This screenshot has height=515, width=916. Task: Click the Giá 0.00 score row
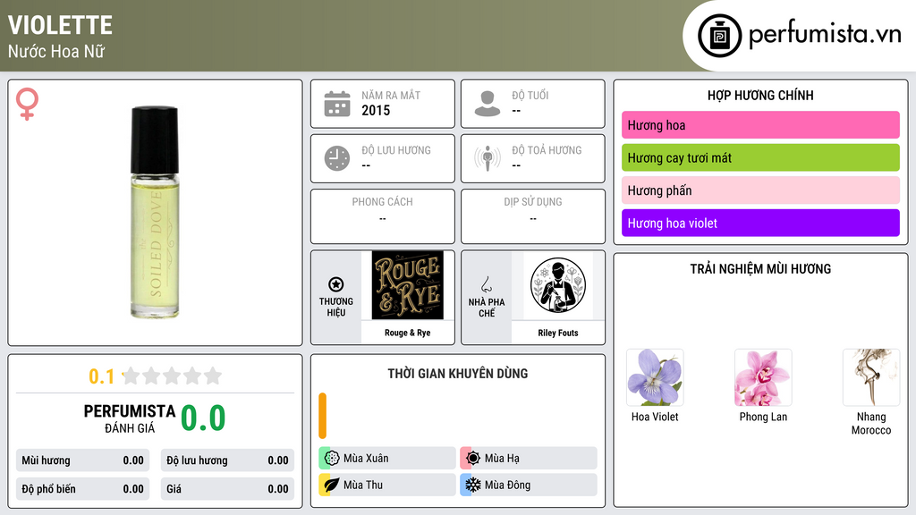tap(227, 489)
